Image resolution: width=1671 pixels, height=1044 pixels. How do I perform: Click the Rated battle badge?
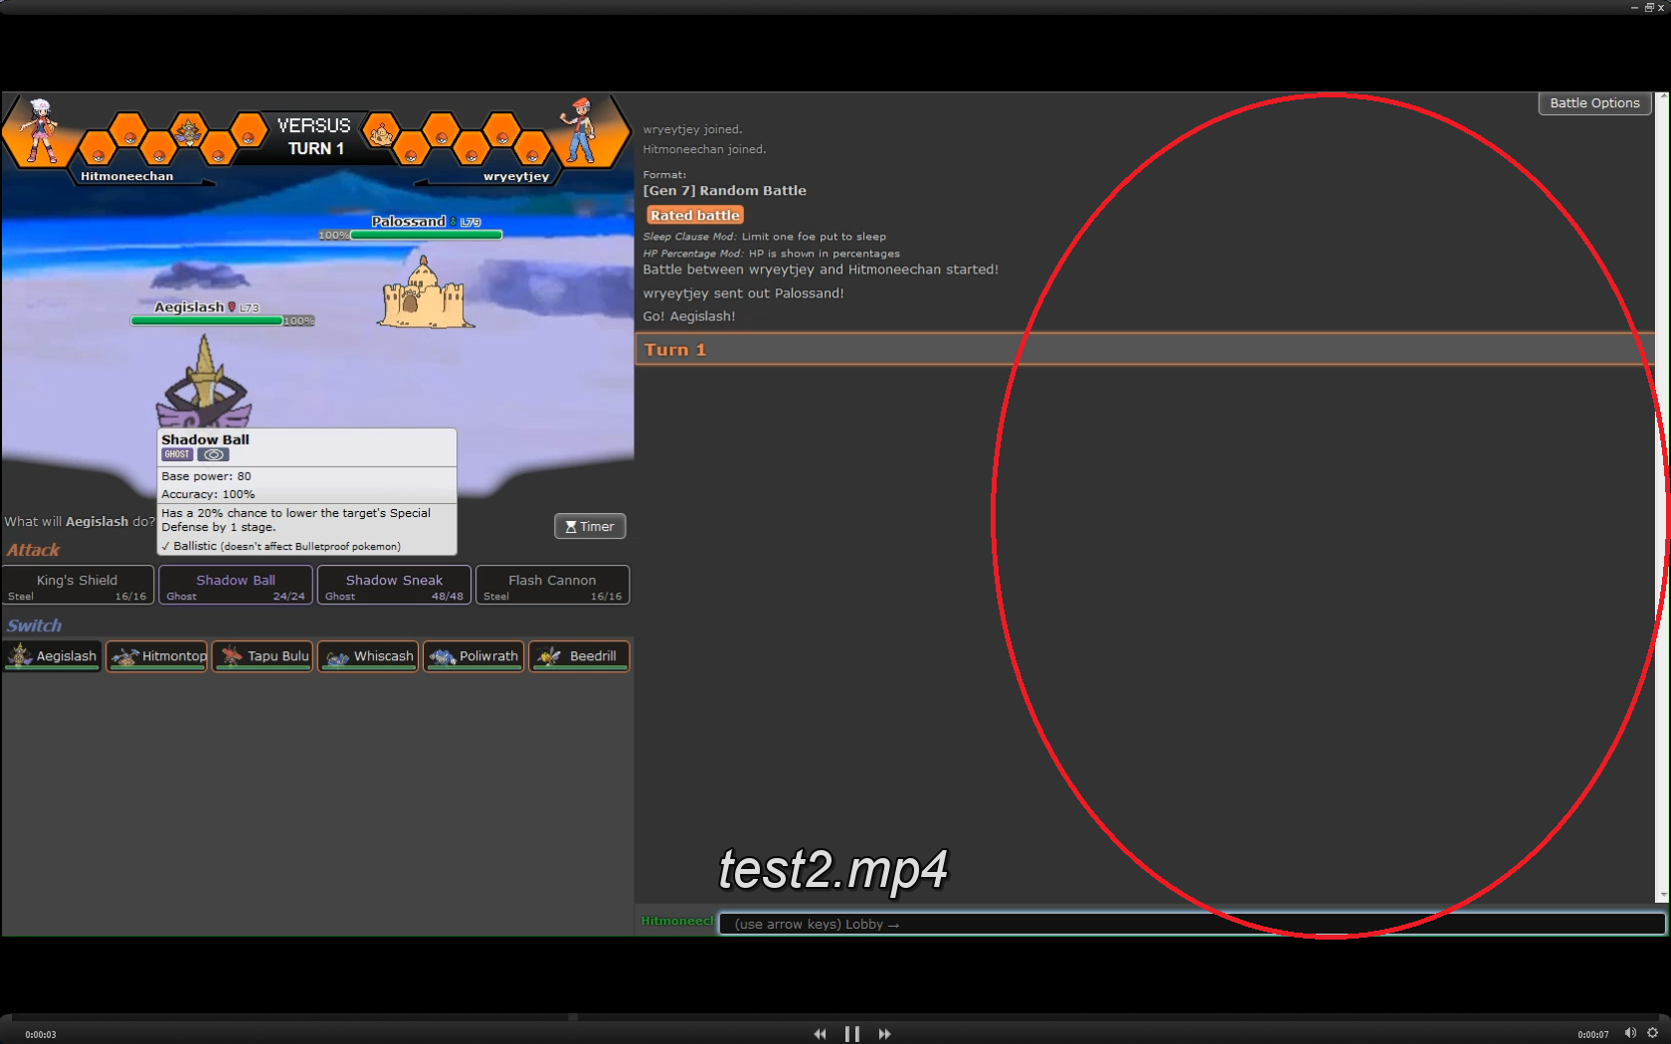tap(695, 215)
